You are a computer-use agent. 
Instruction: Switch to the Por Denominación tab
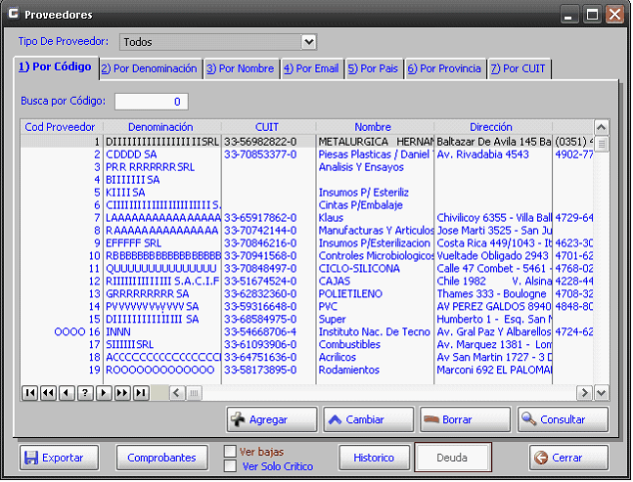point(149,68)
